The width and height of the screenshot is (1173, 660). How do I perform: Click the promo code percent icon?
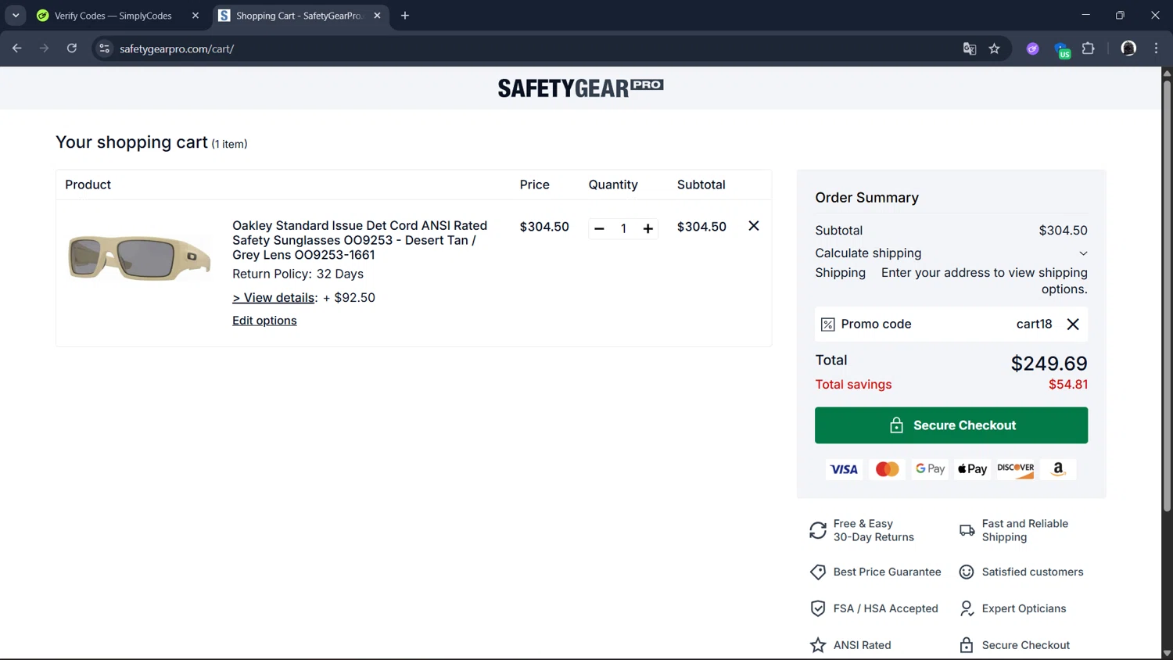click(827, 325)
